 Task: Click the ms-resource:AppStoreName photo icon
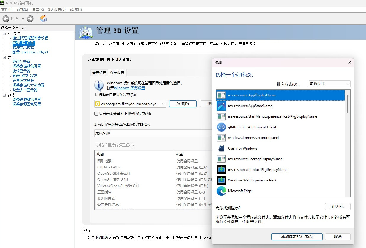tap(221, 106)
